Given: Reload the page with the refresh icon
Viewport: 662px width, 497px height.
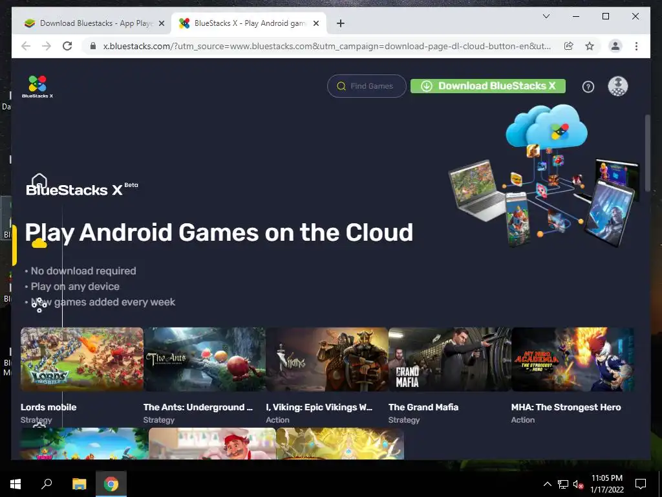Looking at the screenshot, I should [x=67, y=46].
